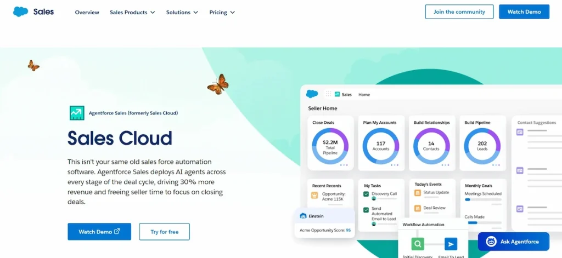
Task: Expand the Solutions dropdown menu
Action: pyautogui.click(x=182, y=12)
